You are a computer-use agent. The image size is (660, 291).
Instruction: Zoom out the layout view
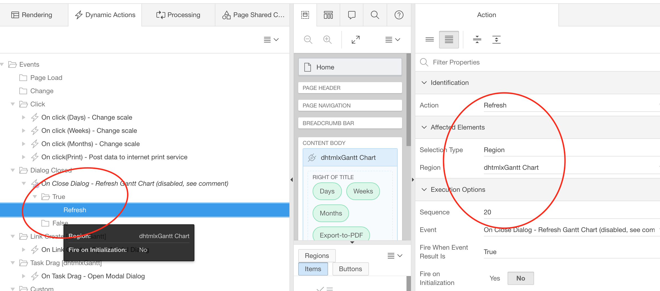(308, 39)
